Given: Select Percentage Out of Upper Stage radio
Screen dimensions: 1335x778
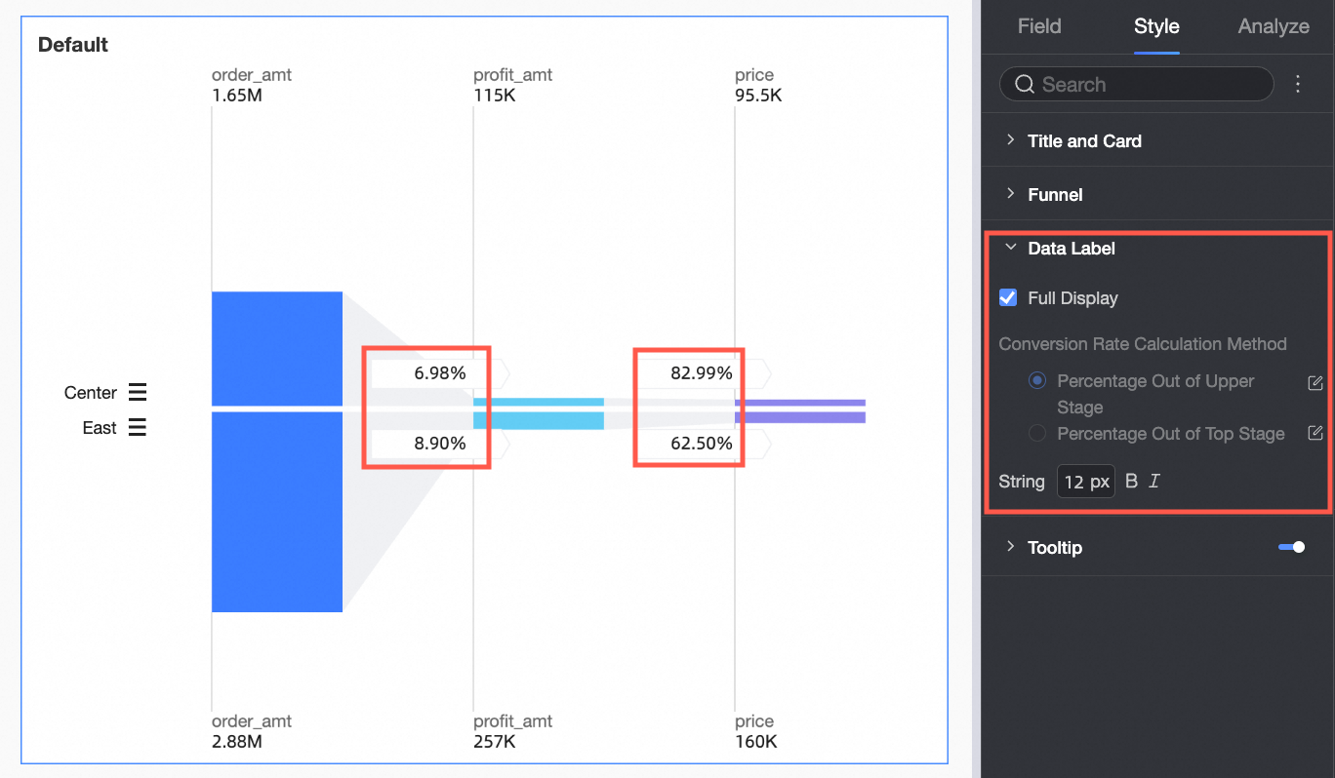Looking at the screenshot, I should click(x=1037, y=381).
